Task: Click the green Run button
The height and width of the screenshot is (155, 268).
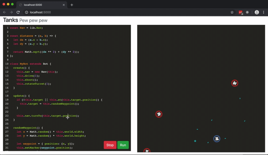Action: [x=123, y=145]
